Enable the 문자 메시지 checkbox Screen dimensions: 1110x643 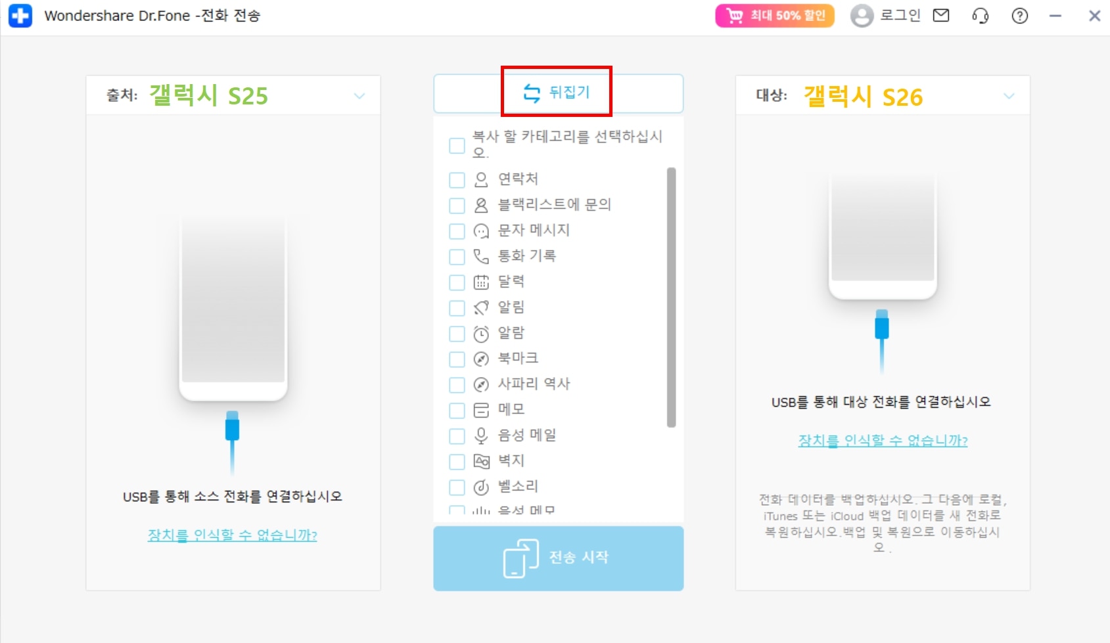[457, 231]
